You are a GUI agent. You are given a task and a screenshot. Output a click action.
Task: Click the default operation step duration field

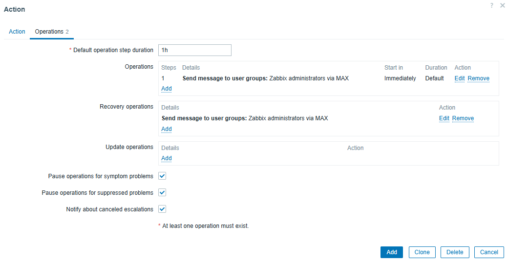pos(195,50)
